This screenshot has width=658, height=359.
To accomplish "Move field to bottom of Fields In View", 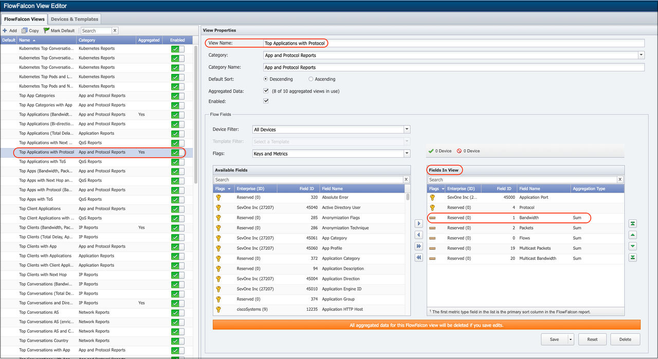I will [633, 258].
